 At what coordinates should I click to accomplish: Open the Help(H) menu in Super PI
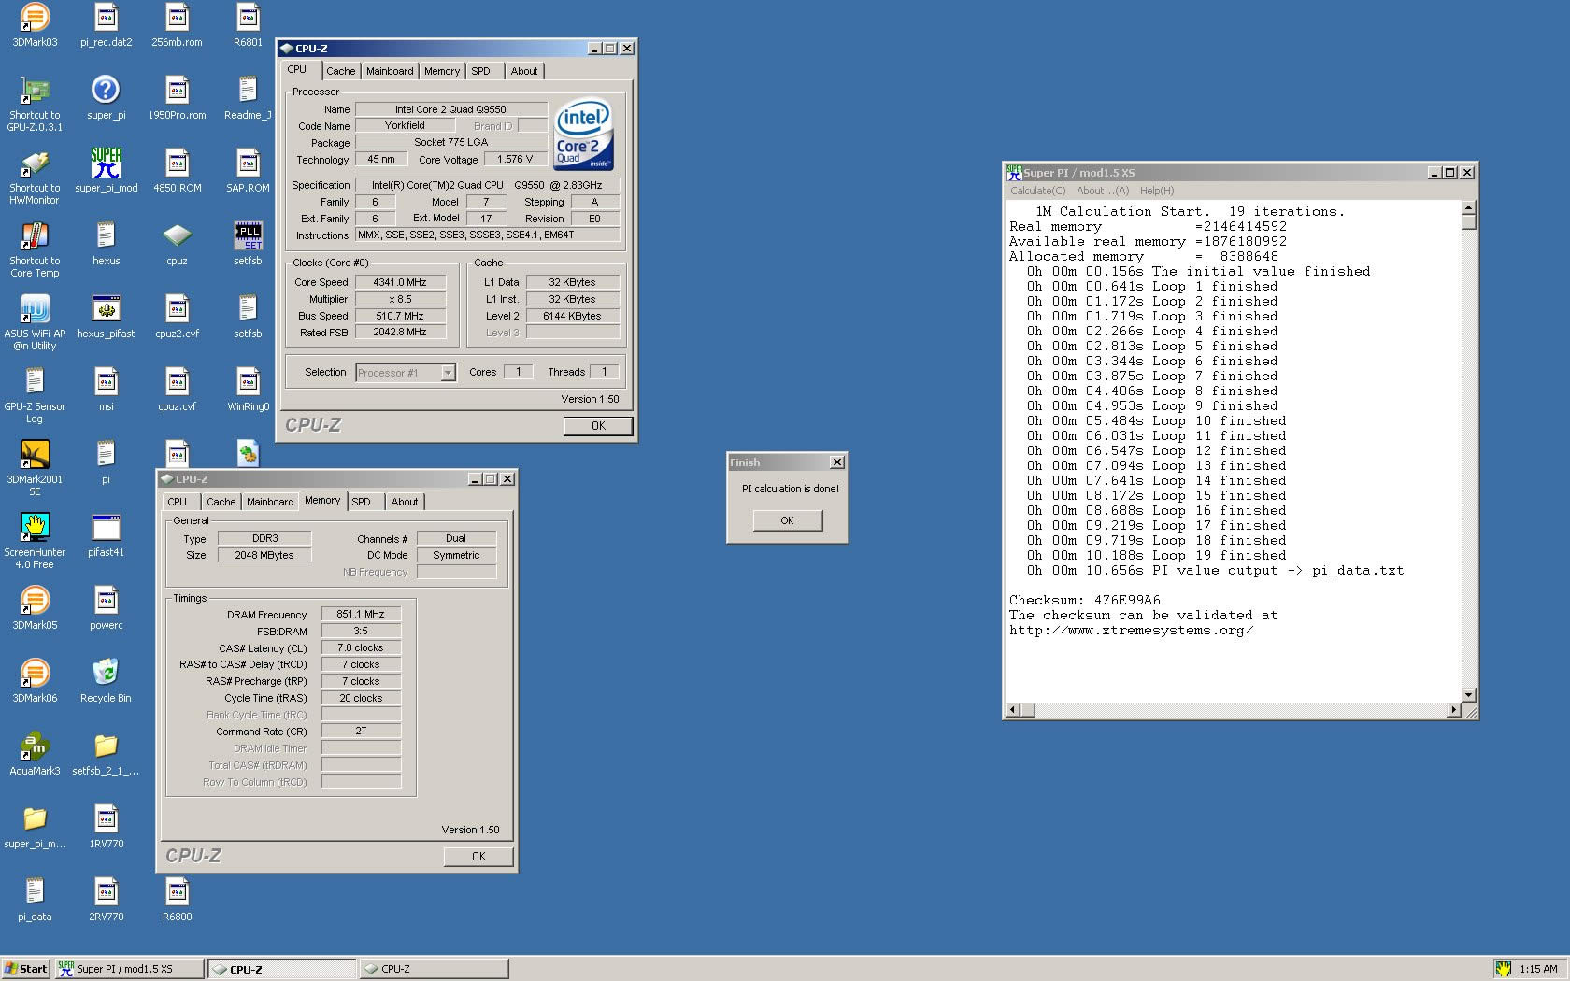point(1157,191)
